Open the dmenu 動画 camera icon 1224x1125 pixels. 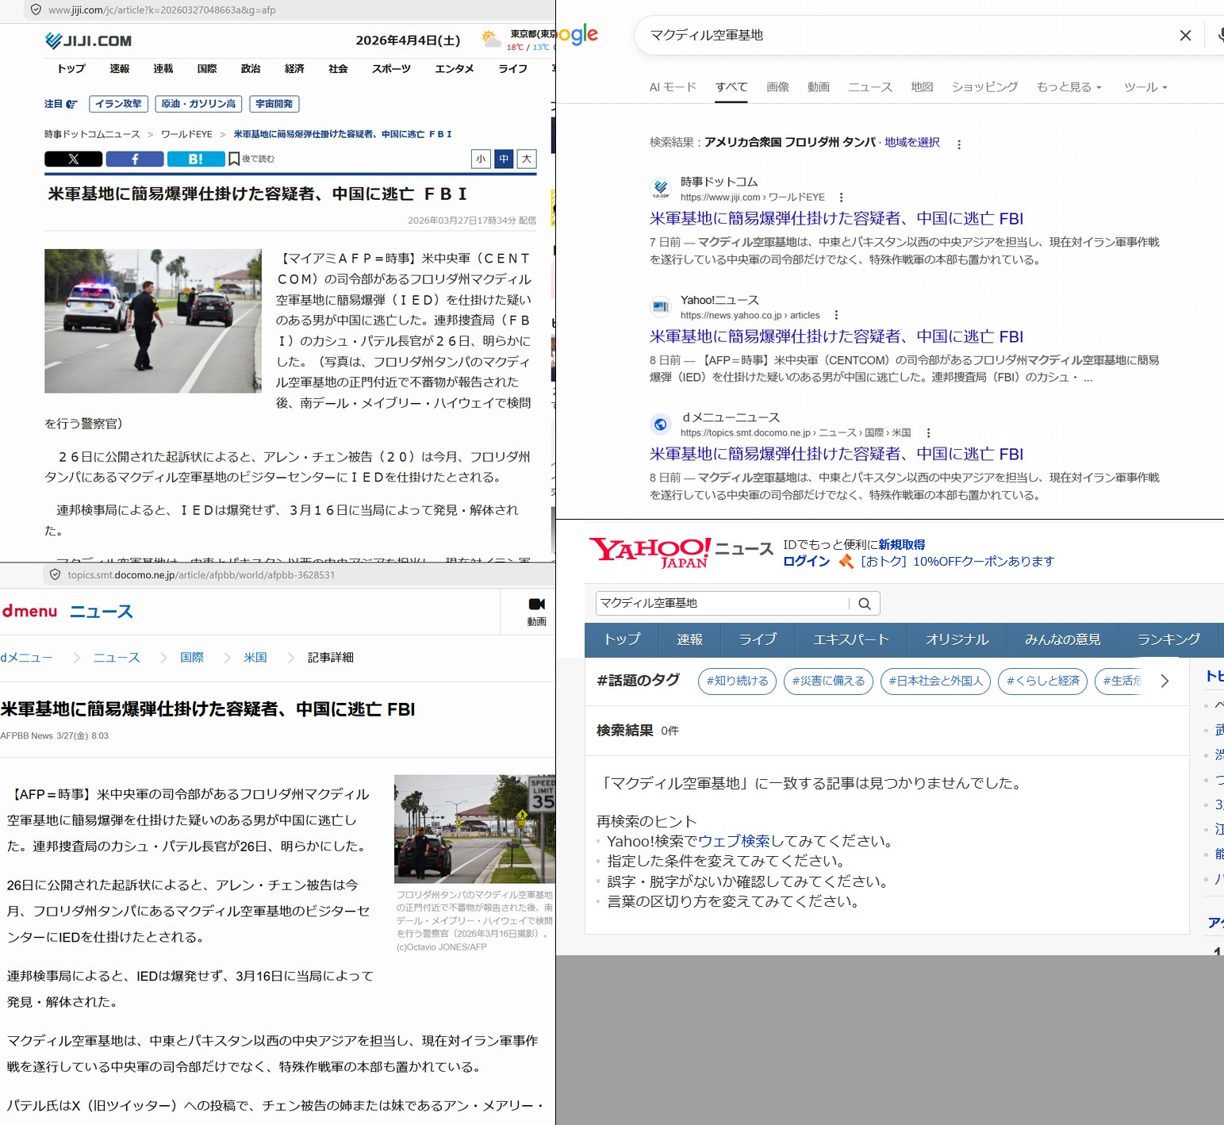pyautogui.click(x=536, y=605)
